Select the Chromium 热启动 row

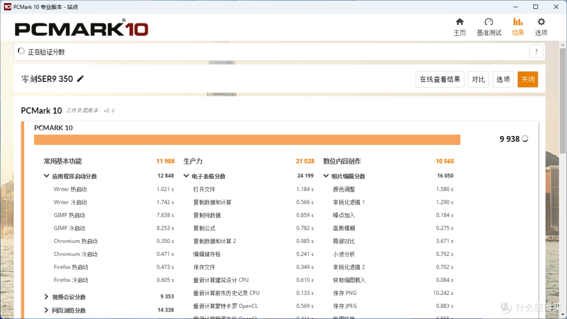113,241
